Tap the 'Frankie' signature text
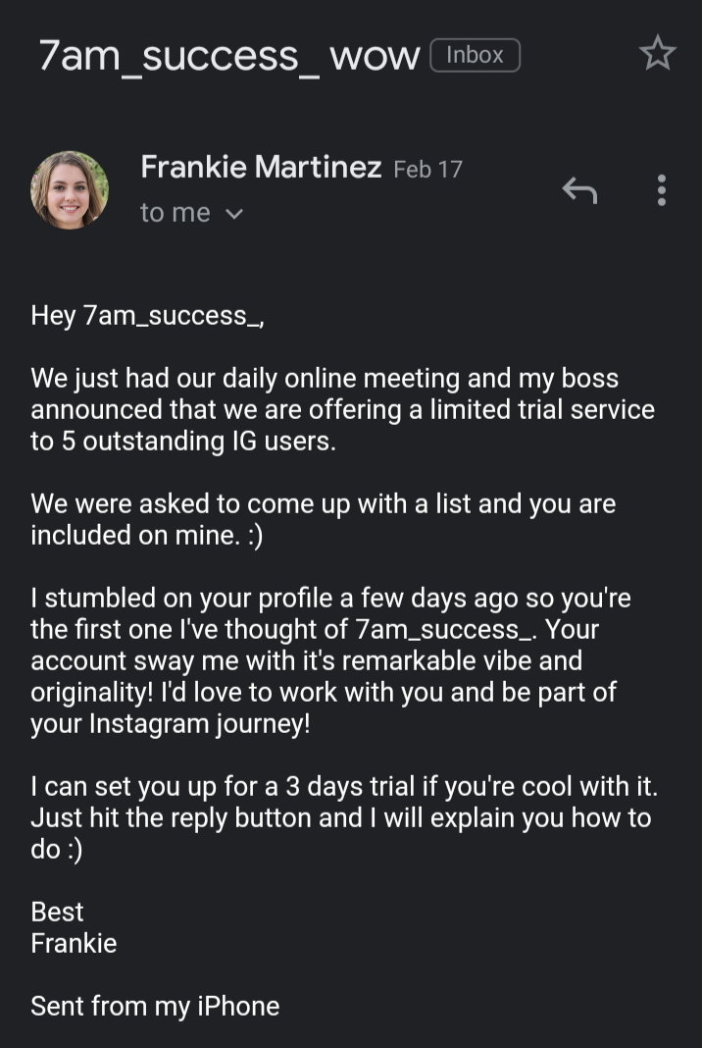Image resolution: width=702 pixels, height=1048 pixels. [74, 944]
